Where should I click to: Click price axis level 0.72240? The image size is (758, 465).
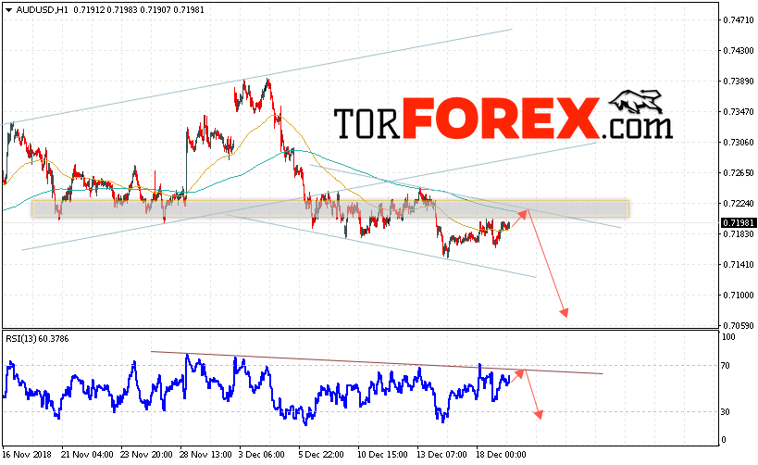coord(739,203)
